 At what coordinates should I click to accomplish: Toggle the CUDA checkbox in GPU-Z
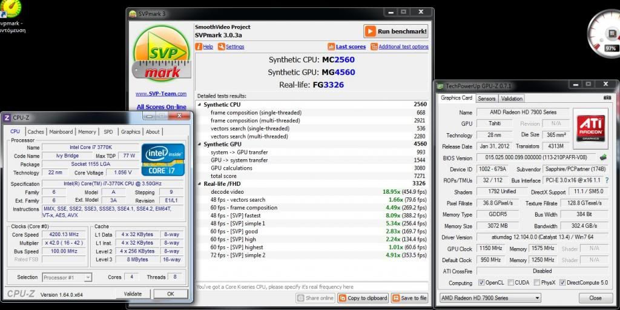(x=511, y=282)
